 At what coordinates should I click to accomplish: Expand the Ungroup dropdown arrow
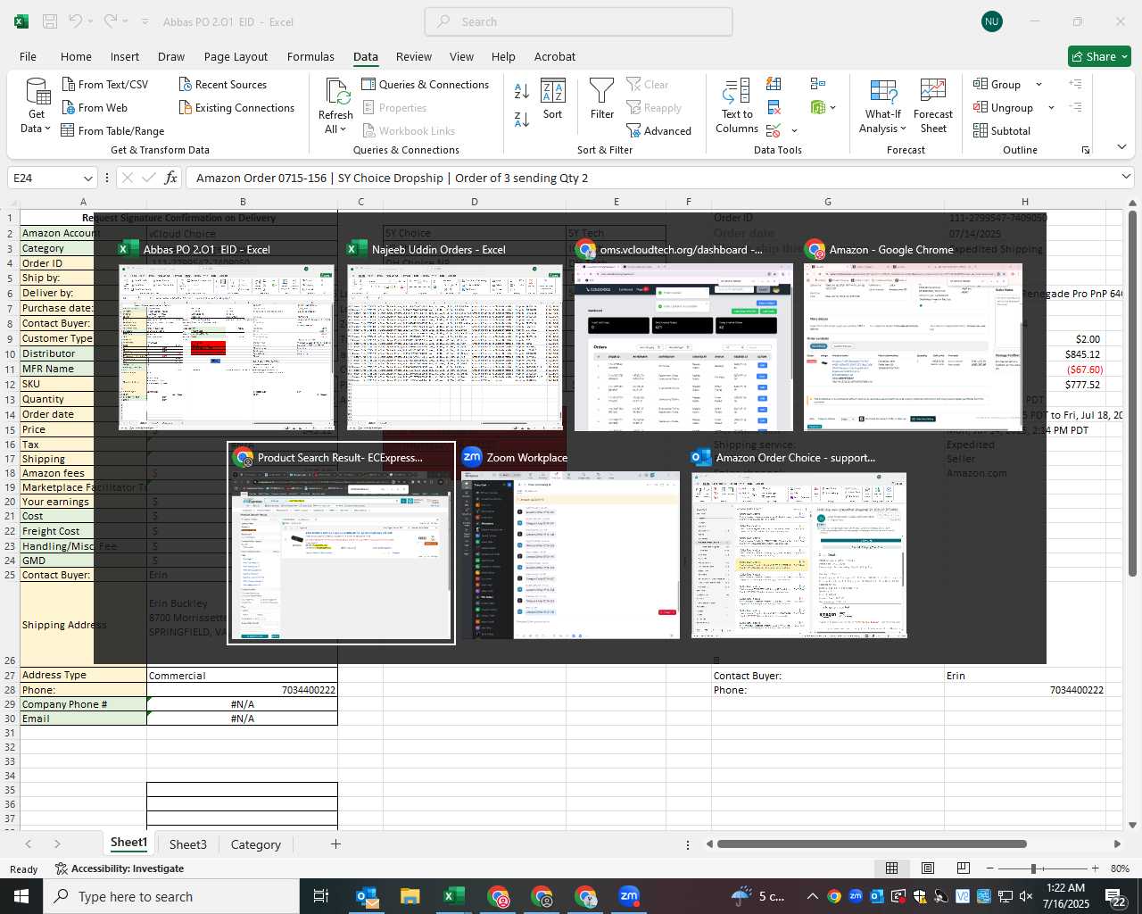pyautogui.click(x=1051, y=107)
